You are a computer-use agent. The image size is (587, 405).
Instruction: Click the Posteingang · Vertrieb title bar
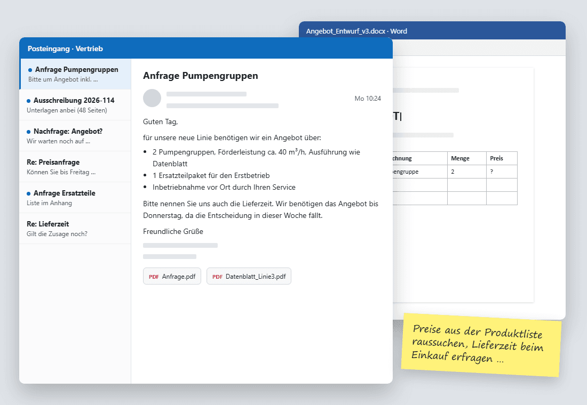(x=206, y=48)
